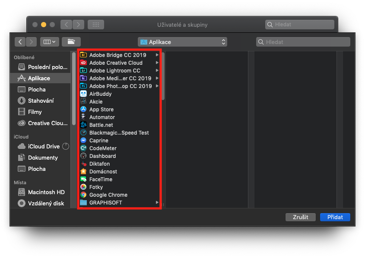
Task: Click the Adobe Lightroom CC folder icon
Action: click(x=83, y=70)
